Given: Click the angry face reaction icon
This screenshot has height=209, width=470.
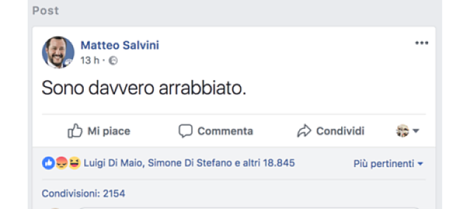Looking at the screenshot, I should [x=61, y=163].
